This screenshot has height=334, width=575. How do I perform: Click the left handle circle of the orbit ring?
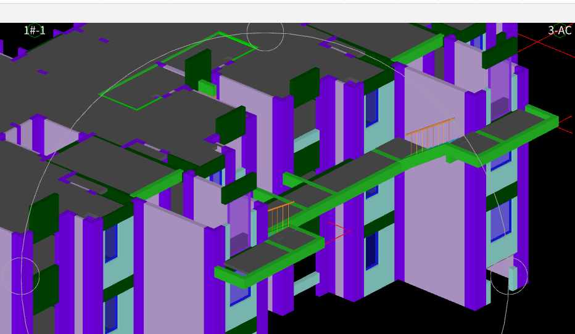(x=21, y=276)
